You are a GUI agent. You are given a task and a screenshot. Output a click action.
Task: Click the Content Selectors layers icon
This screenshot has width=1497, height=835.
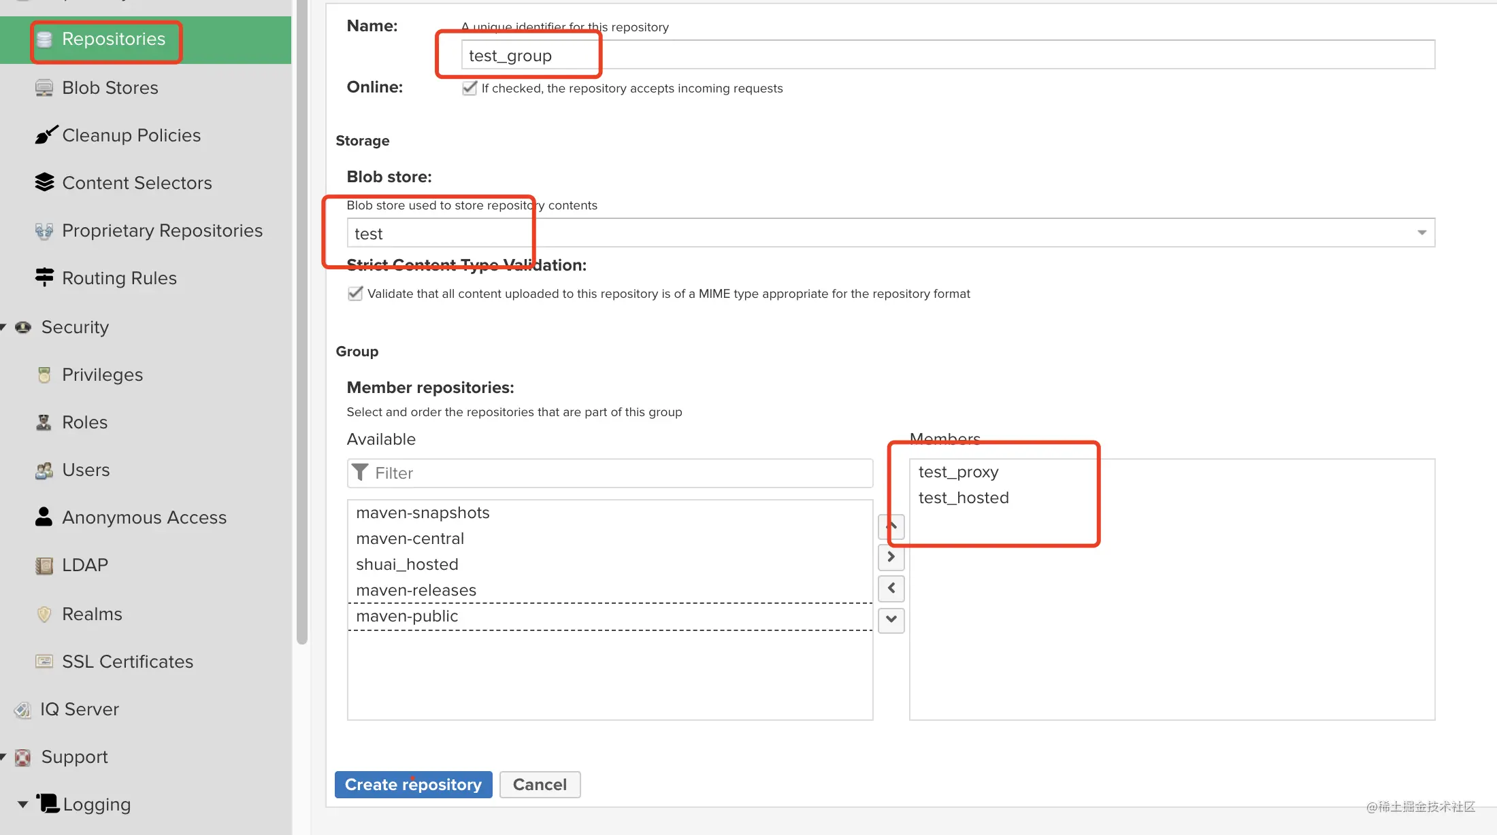click(x=44, y=182)
